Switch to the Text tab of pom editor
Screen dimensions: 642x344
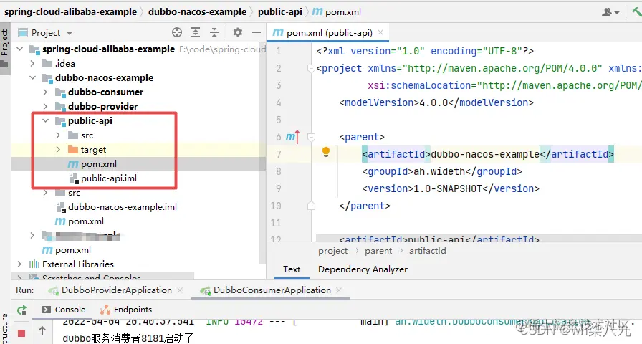292,269
